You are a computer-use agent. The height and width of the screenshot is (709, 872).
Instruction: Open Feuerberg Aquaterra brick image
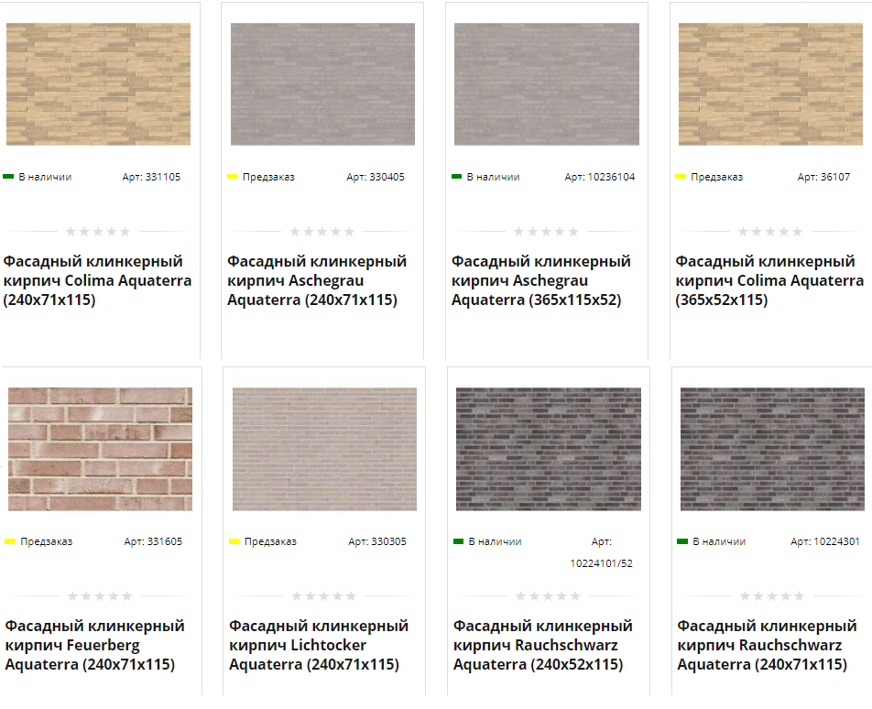(x=100, y=449)
